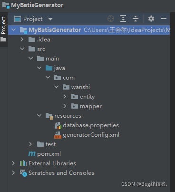This screenshot has width=175, height=192.
Task: Collapse the java source folder chevron
Action: coord(39,68)
